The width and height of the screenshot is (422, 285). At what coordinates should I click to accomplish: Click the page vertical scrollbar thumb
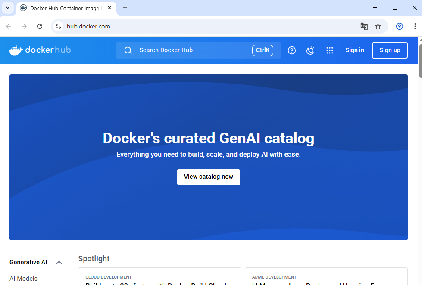point(420,61)
